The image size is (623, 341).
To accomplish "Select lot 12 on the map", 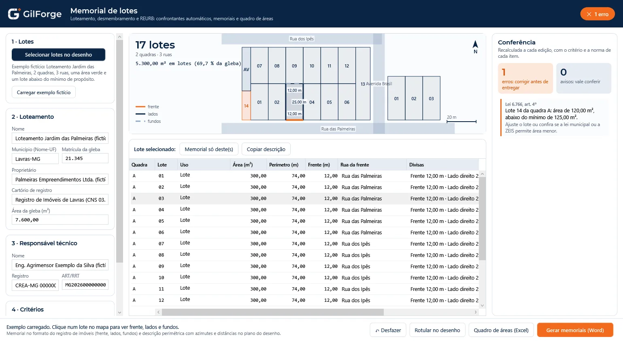I will [x=347, y=66].
